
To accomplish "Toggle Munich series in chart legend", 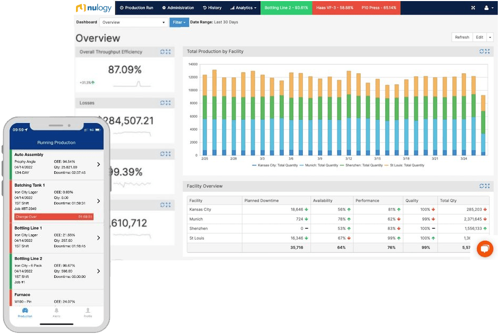I will 319,165.
